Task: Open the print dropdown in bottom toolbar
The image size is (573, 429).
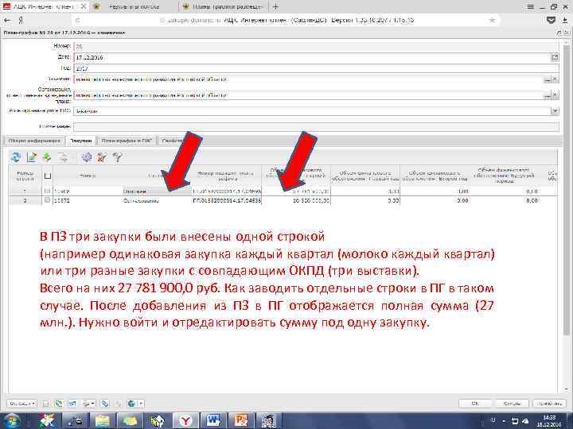Action: tap(89, 404)
